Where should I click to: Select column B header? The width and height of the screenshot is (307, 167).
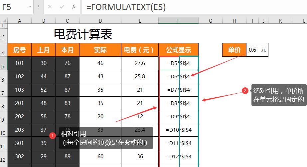(44, 21)
